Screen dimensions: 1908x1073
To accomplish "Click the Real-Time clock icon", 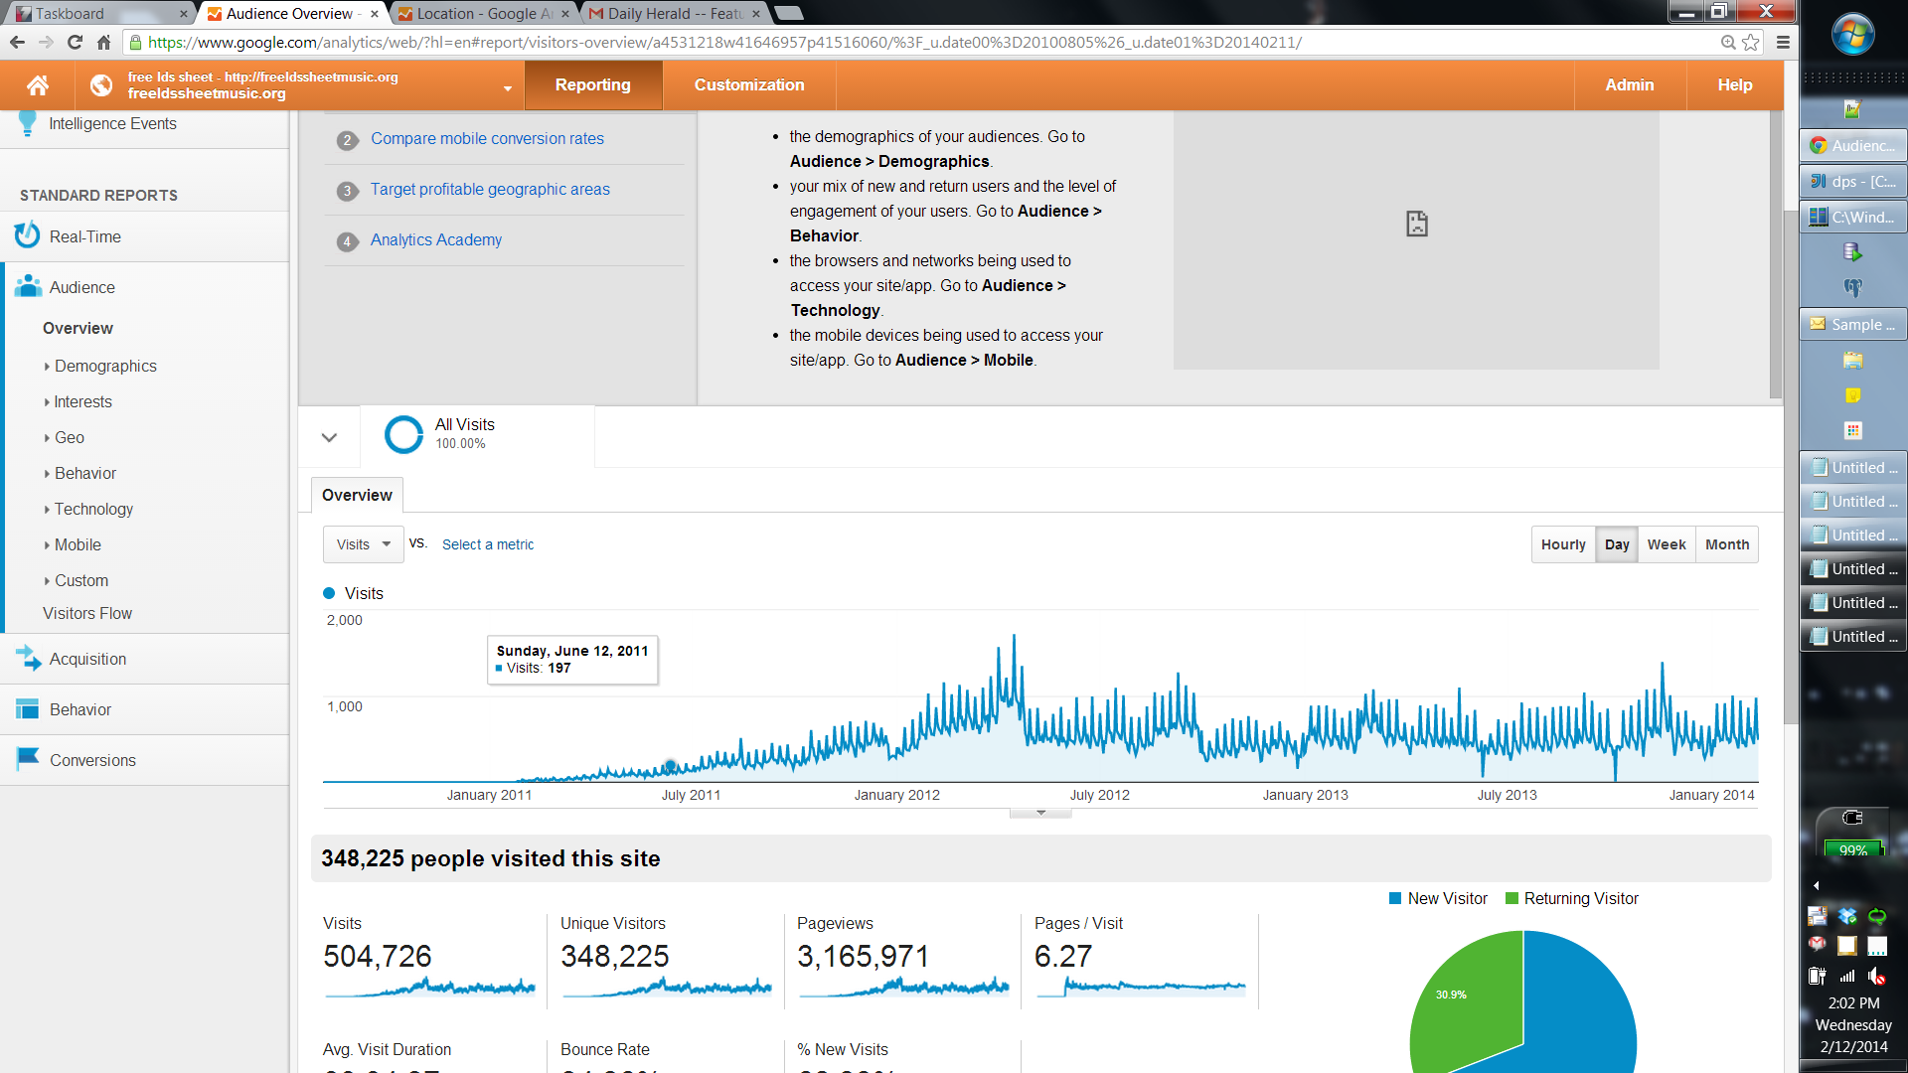I will 28,235.
